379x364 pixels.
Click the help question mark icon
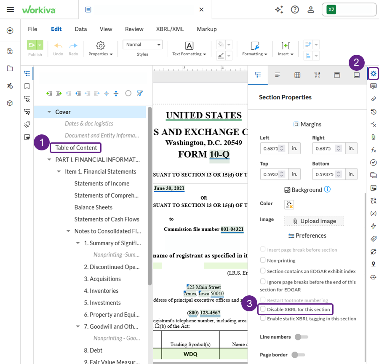(x=295, y=10)
